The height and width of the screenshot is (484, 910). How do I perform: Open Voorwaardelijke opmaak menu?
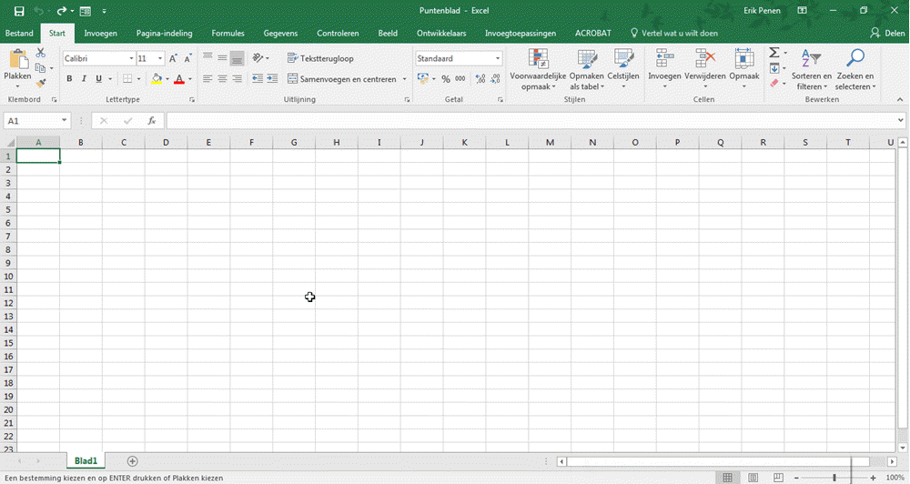pyautogui.click(x=538, y=70)
